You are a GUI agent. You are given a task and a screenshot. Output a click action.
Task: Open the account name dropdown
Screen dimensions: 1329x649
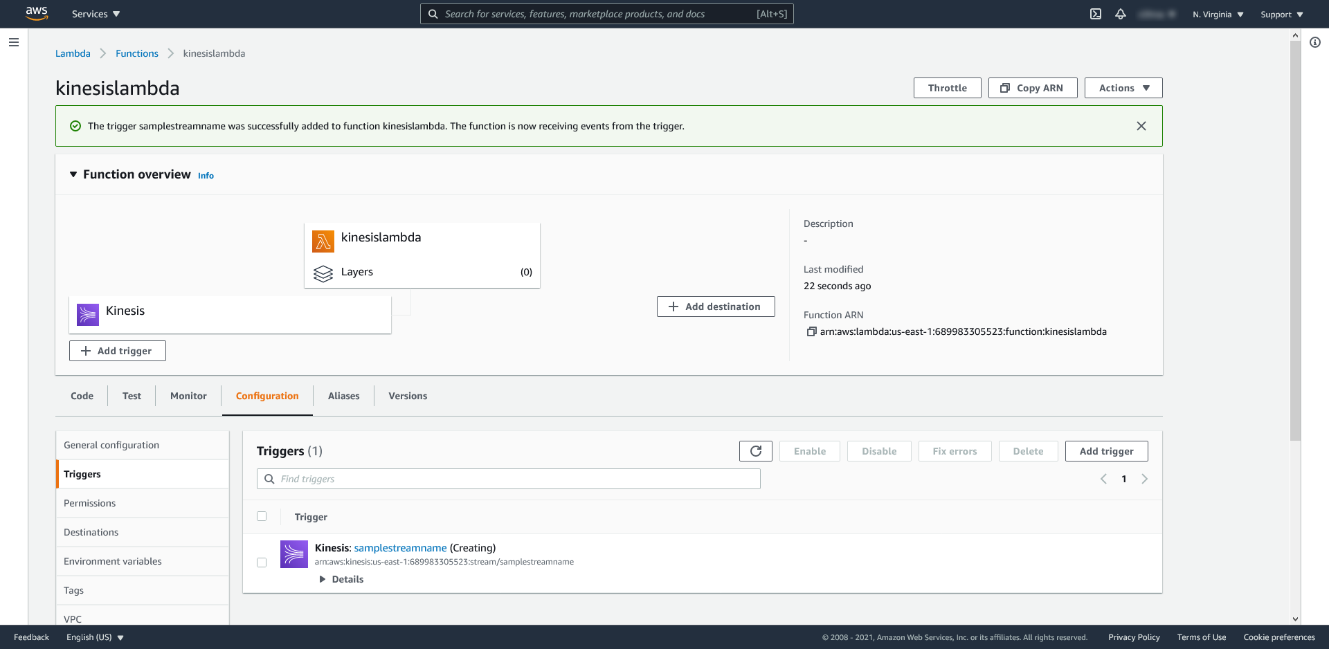[1157, 14]
